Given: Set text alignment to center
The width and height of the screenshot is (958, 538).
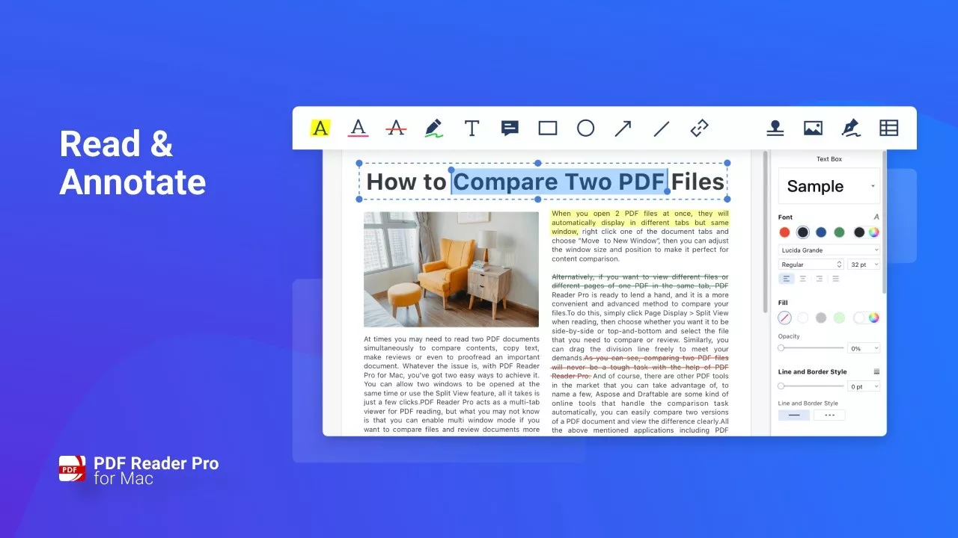Looking at the screenshot, I should 803,279.
